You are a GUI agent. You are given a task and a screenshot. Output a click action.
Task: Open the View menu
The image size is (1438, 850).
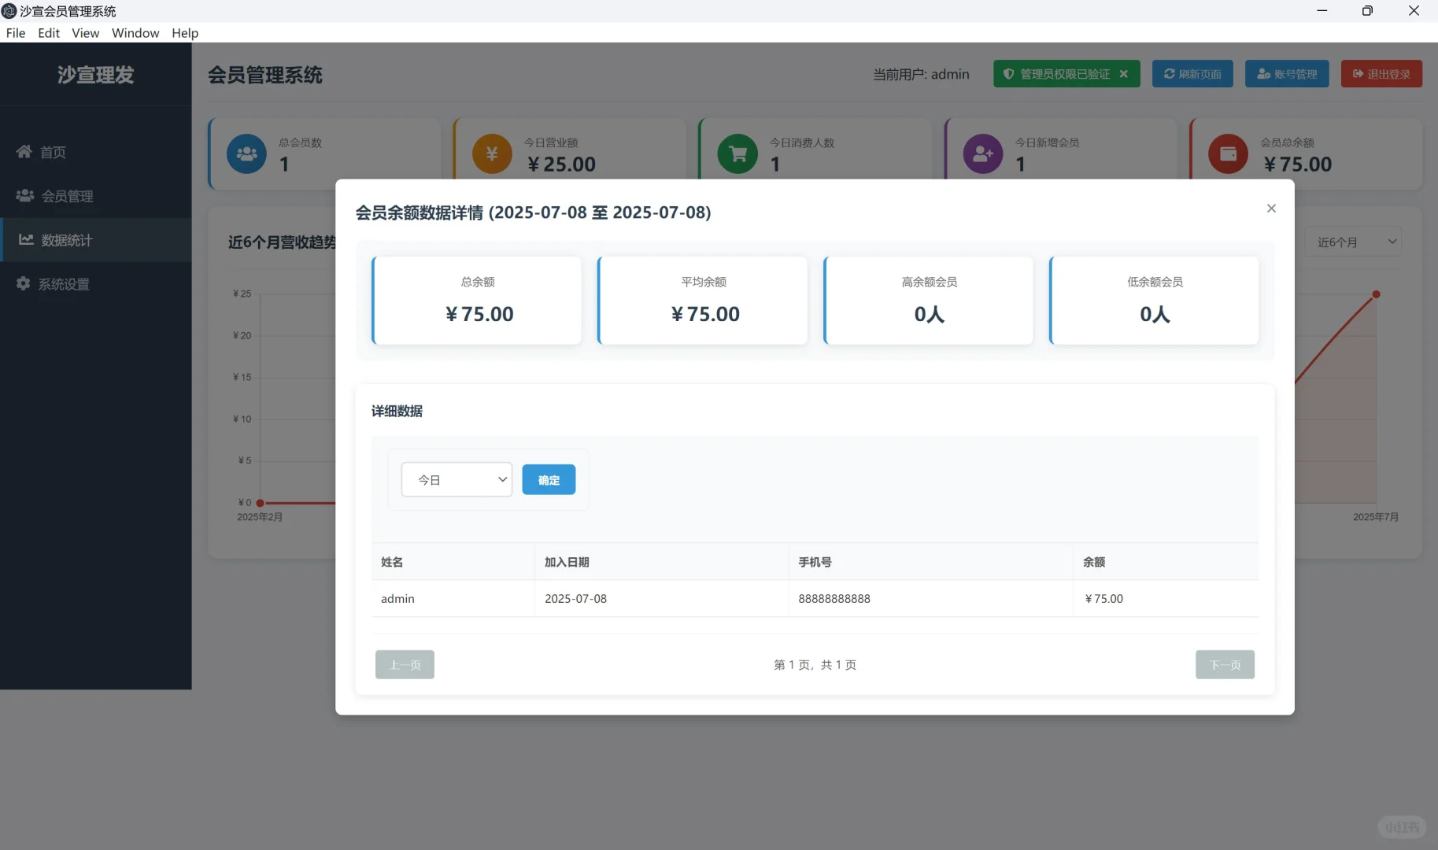85,33
